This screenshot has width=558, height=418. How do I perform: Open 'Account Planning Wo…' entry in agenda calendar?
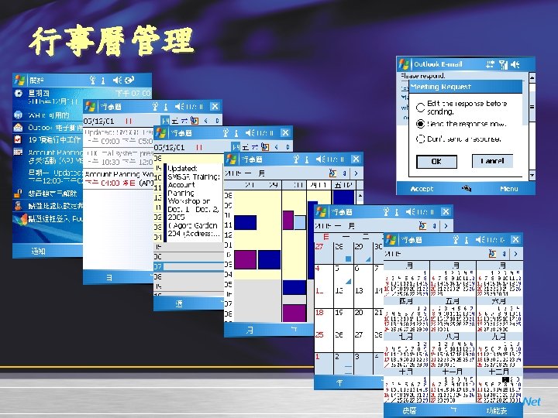pyautogui.click(x=118, y=179)
